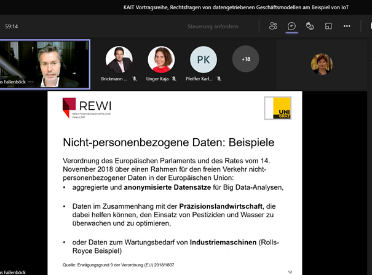372x275 pixels.
Task: Click the PK initials avatar
Action: 204,60
